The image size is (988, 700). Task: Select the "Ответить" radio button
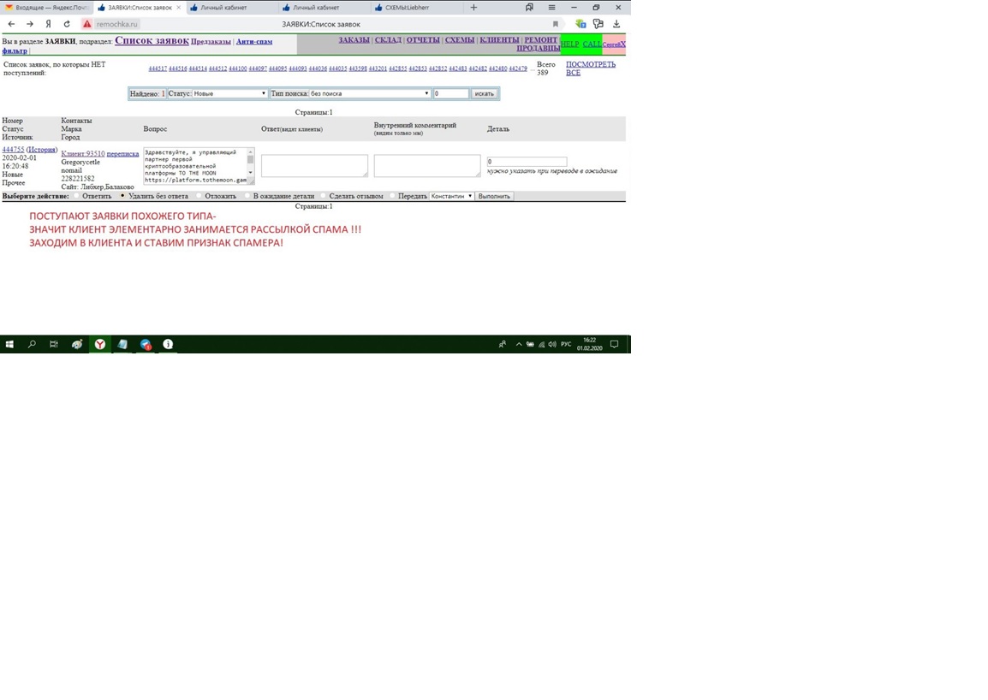pyautogui.click(x=77, y=196)
